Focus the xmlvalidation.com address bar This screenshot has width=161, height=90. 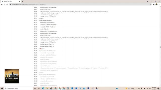tap(80, 4)
